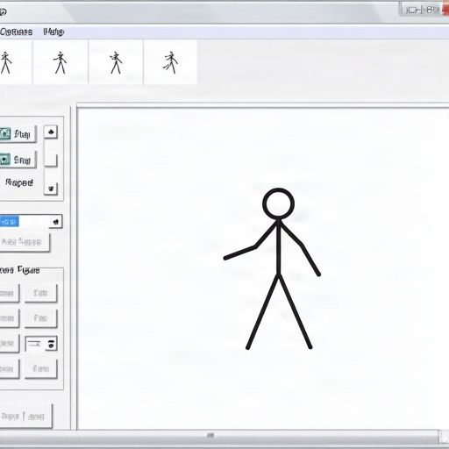The width and height of the screenshot is (449, 449).
Task: Close the window with the red title-bar button
Action: tap(445, 10)
